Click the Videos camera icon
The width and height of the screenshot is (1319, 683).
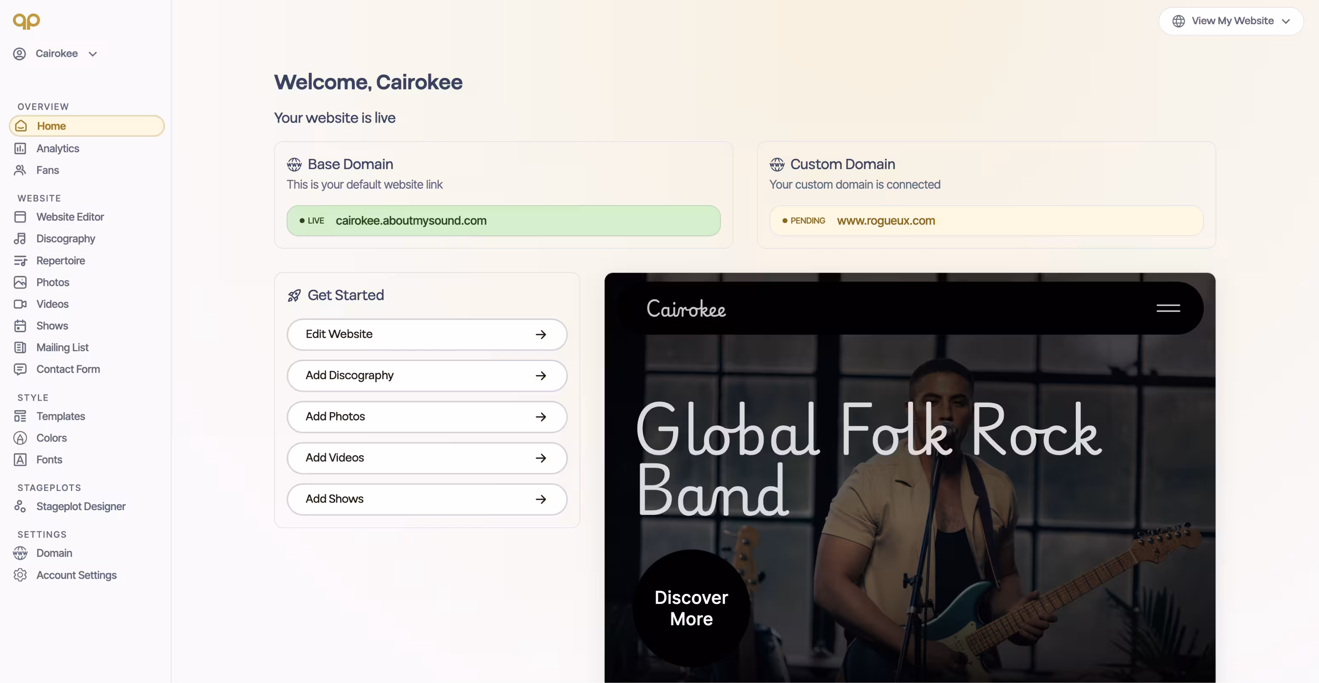tap(20, 304)
